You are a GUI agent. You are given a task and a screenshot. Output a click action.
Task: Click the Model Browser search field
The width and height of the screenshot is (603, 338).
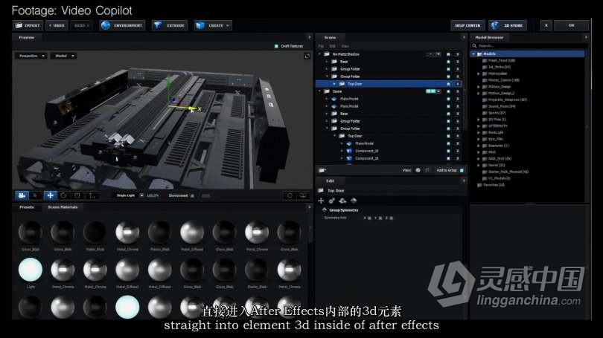(x=530, y=45)
